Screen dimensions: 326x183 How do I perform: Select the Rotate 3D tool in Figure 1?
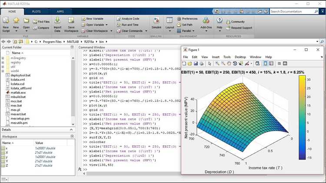[235, 63]
